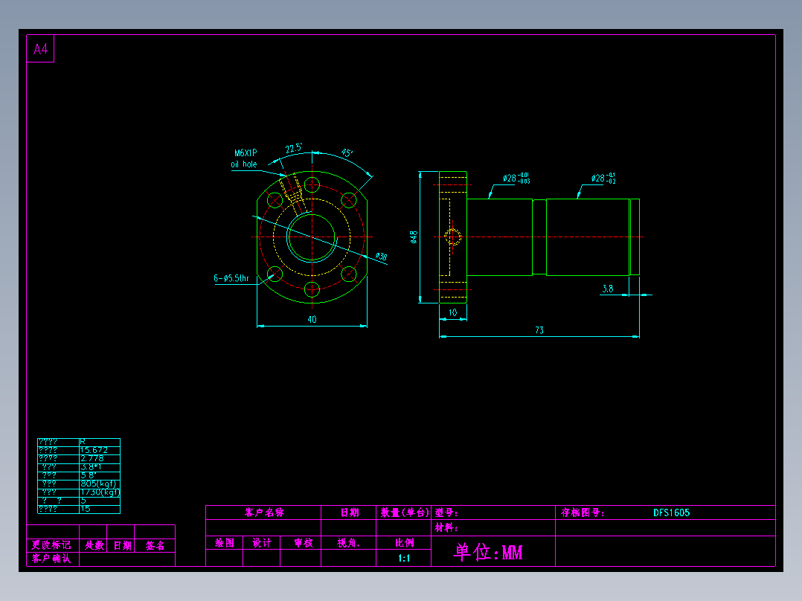
Task: Click the 1:1 scale value
Action: click(x=403, y=558)
